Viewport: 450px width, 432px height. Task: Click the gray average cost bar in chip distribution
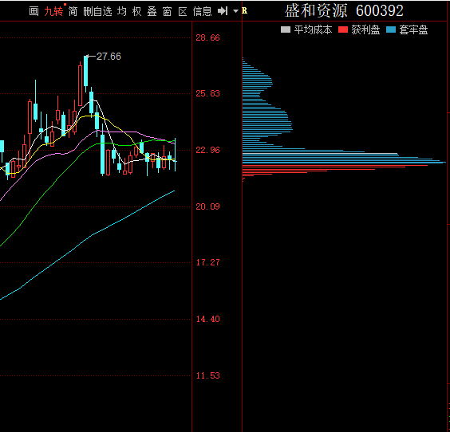point(320,154)
